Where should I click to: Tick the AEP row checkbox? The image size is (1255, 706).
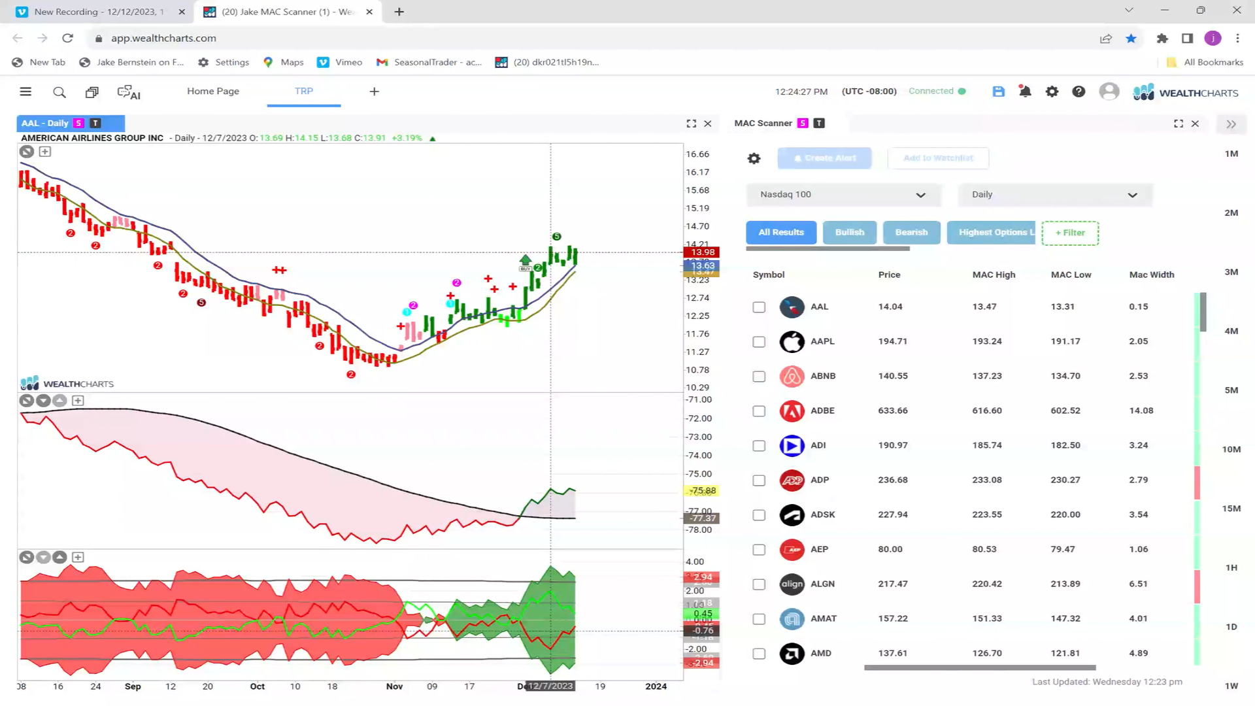point(759,550)
